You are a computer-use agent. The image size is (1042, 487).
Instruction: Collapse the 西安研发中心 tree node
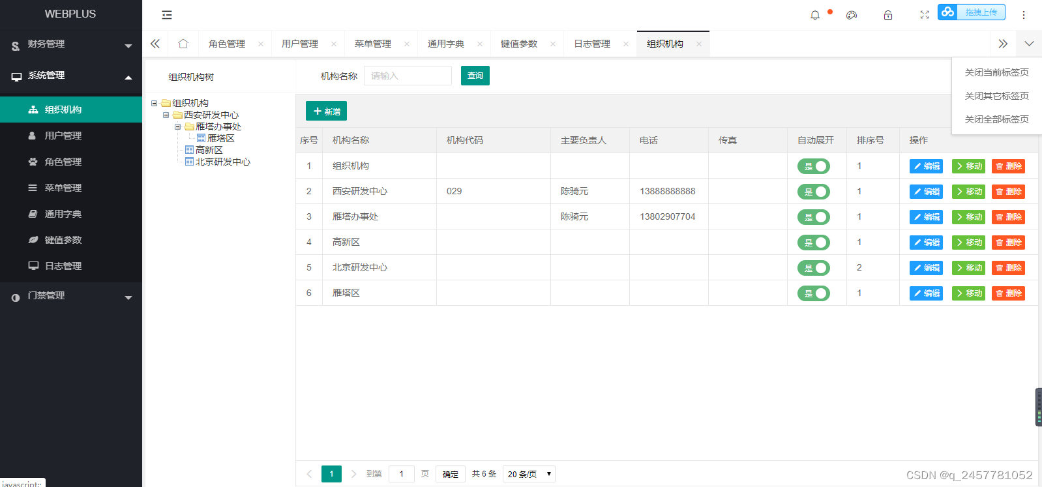166,115
